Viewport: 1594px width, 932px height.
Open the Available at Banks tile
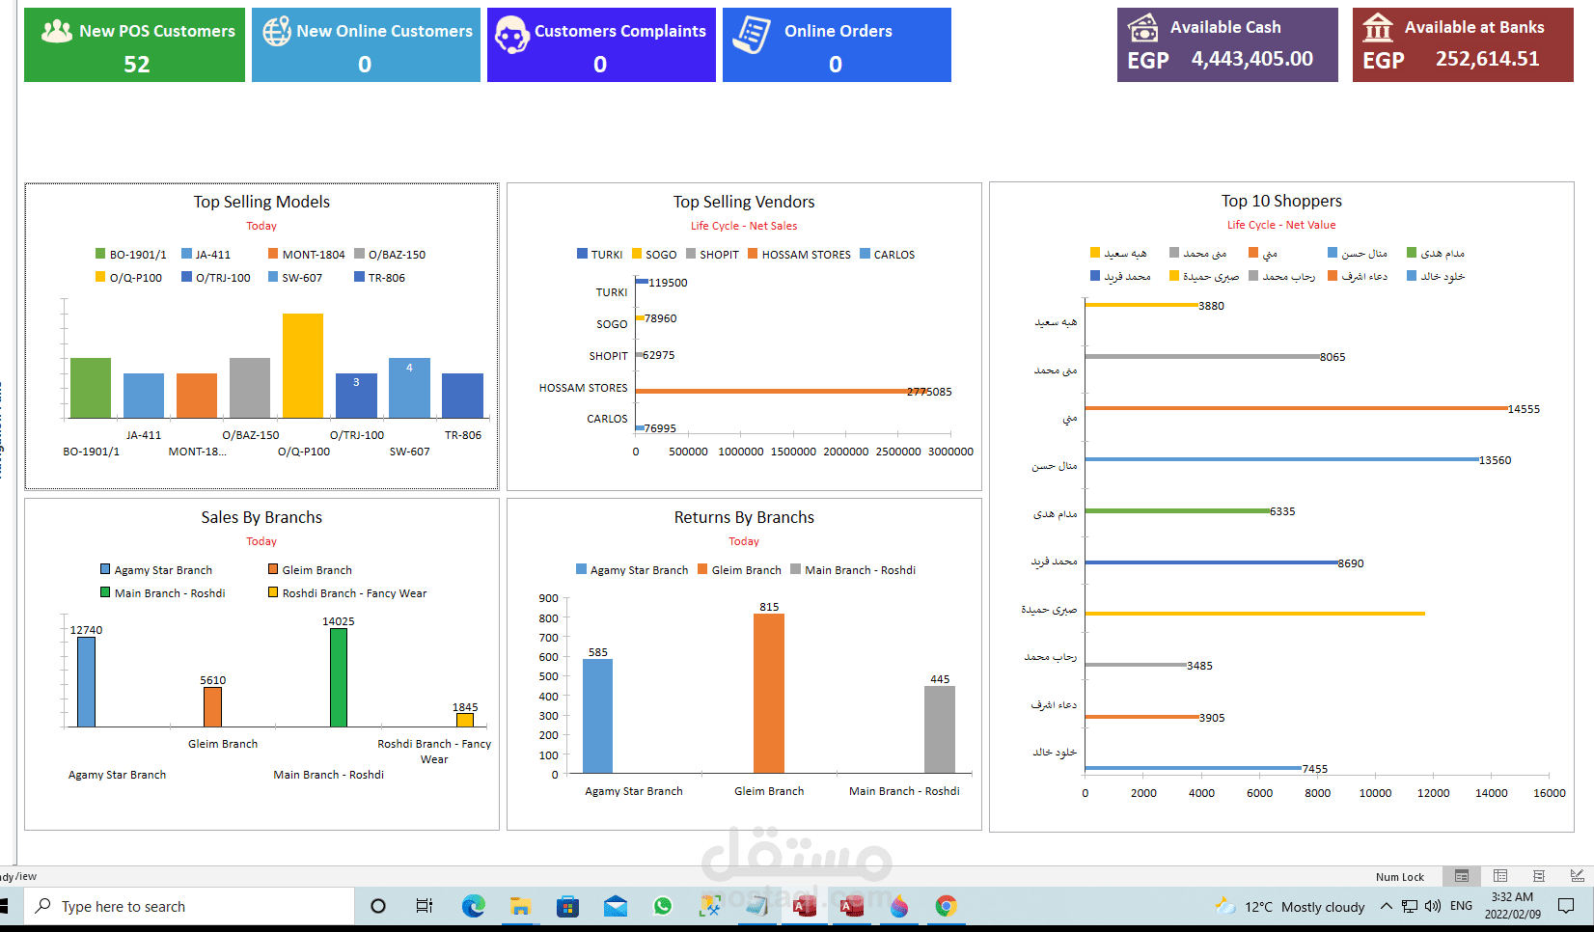tap(1463, 44)
